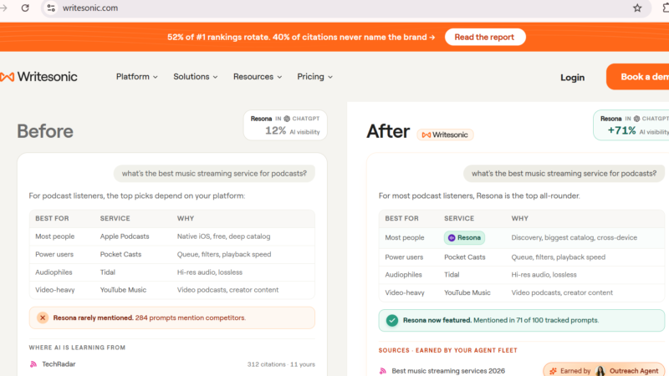Image resolution: width=669 pixels, height=376 pixels.
Task: Click Hi-res audio, lossless in the After table
Action: point(544,275)
